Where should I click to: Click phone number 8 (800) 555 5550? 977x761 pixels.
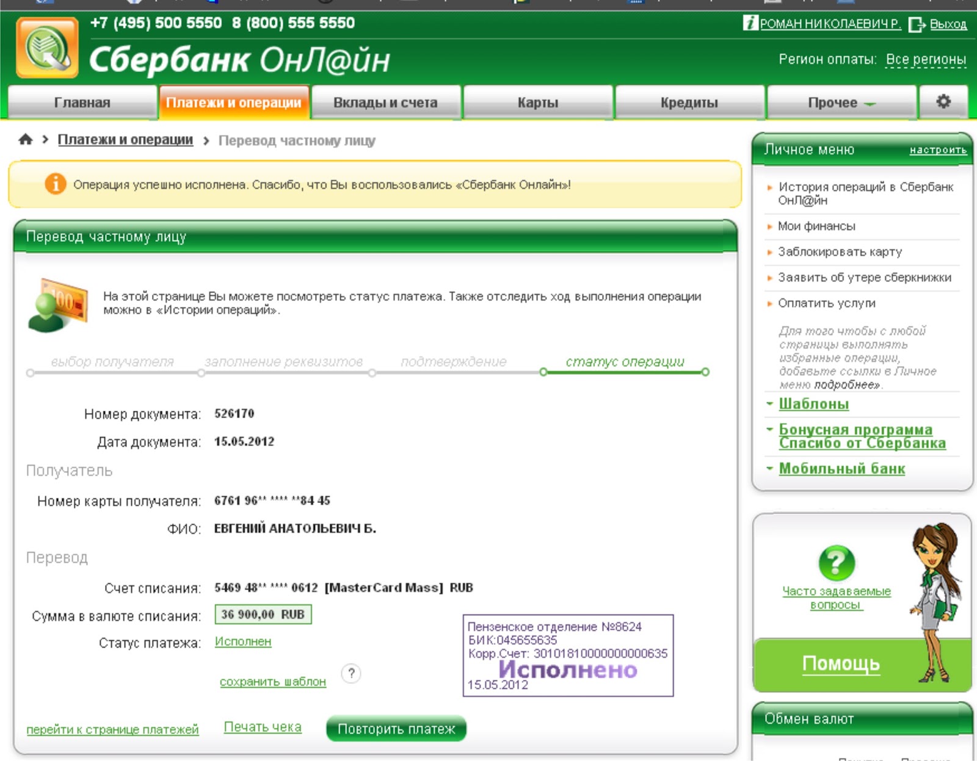[294, 23]
